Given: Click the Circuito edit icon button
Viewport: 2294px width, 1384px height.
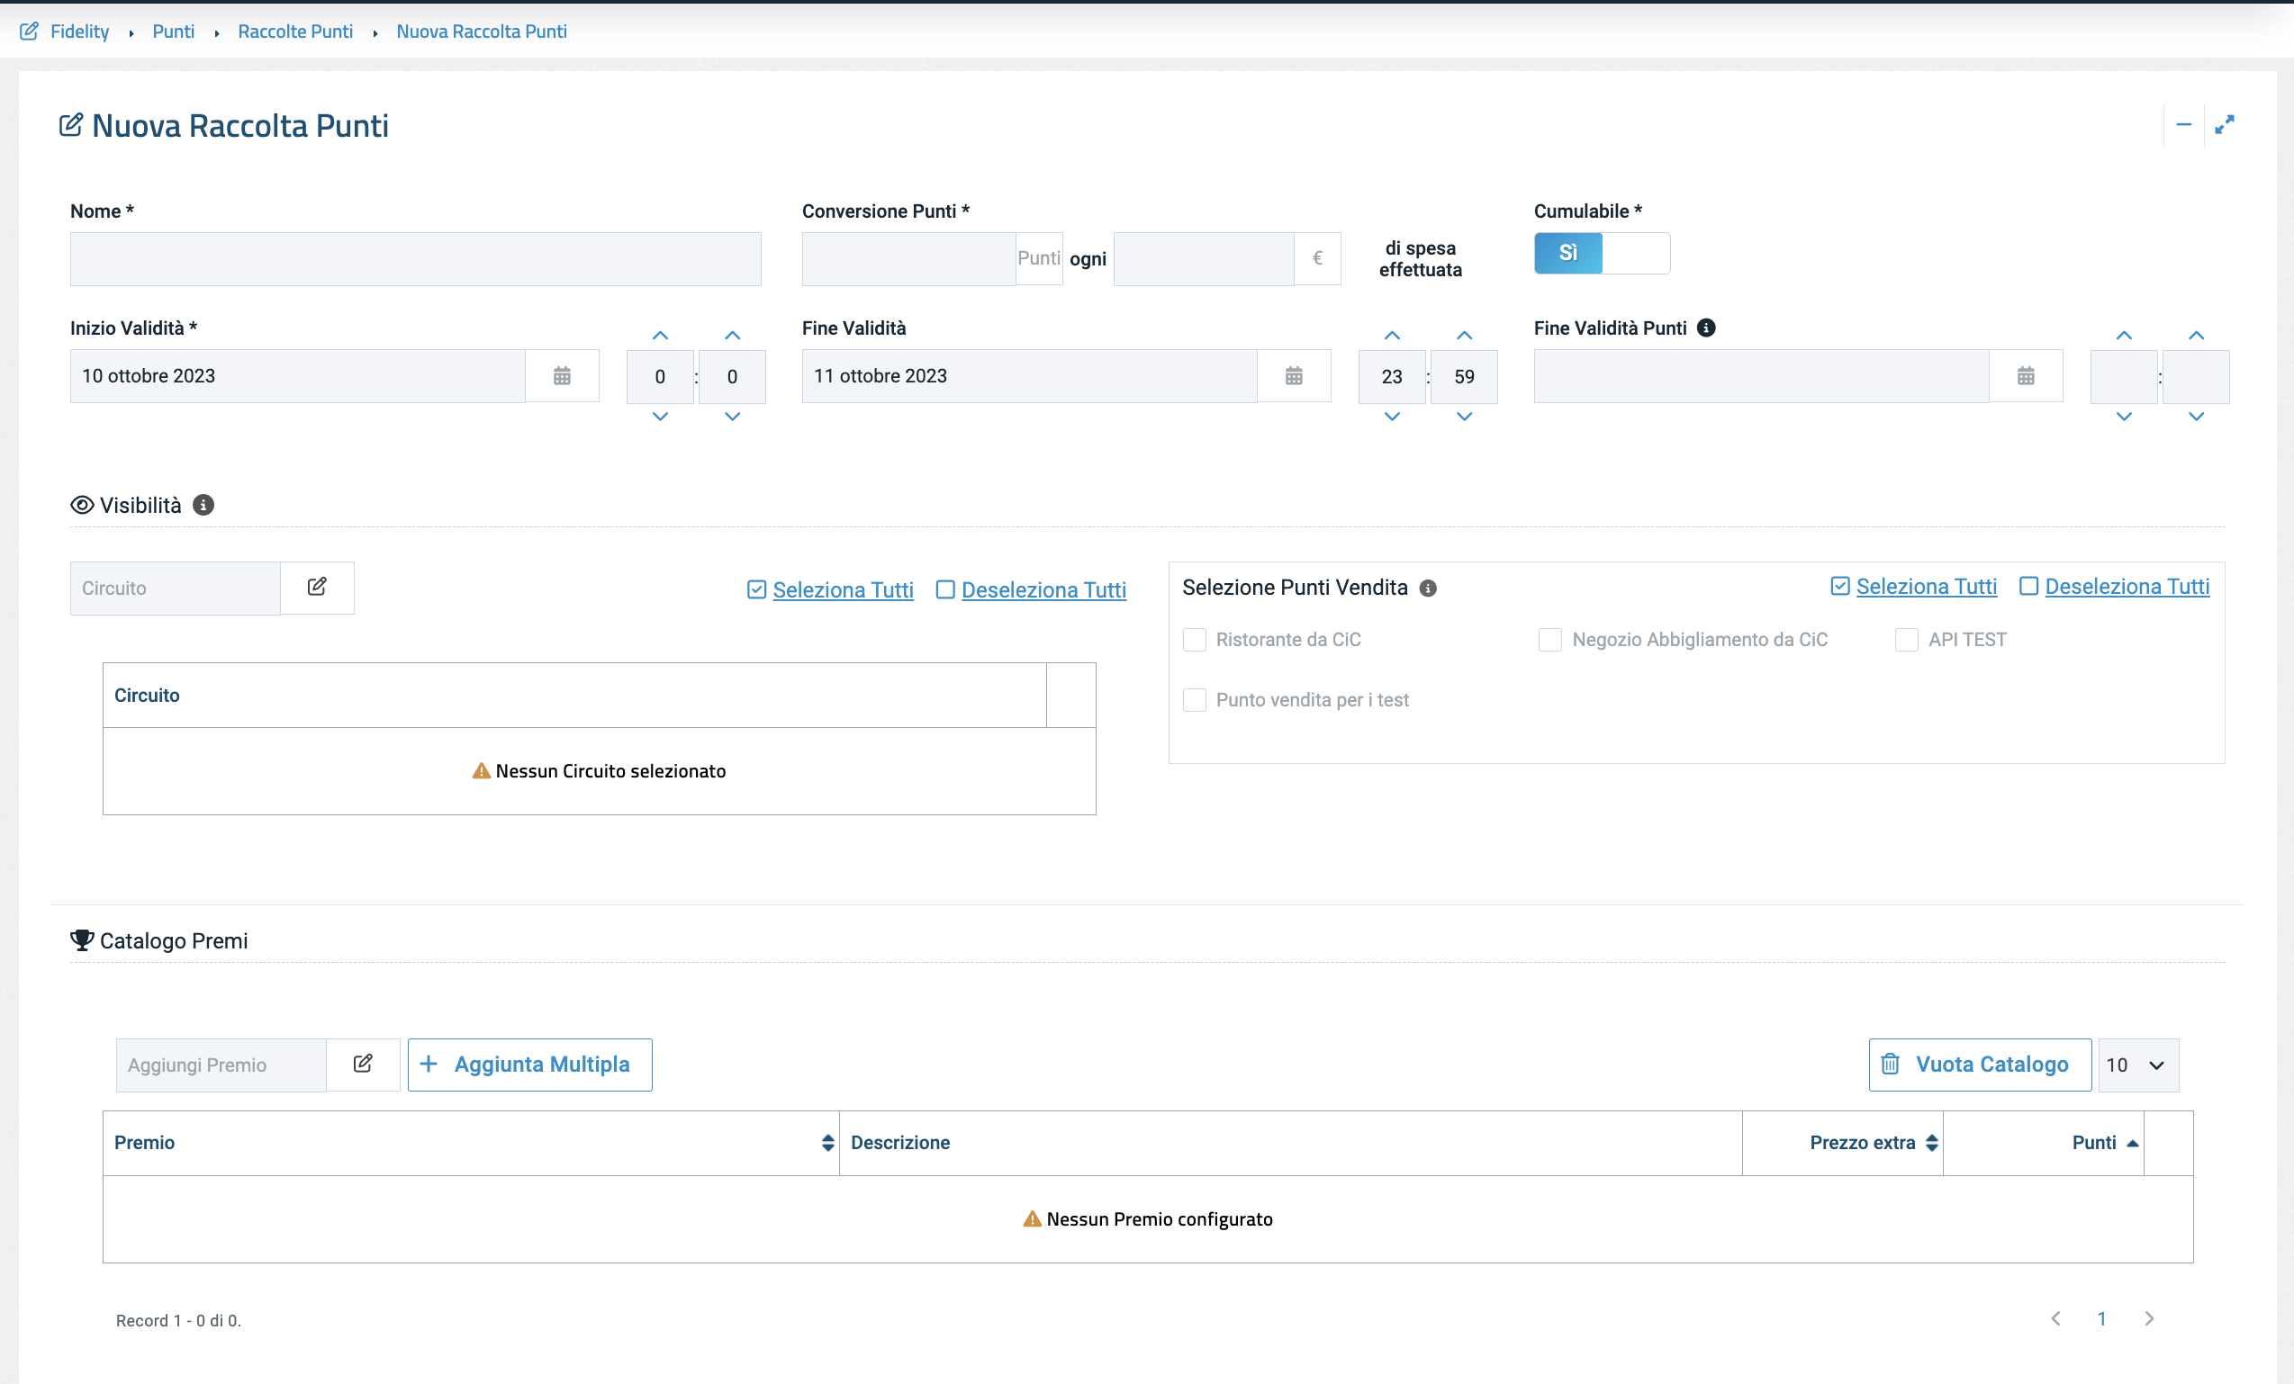Looking at the screenshot, I should pyautogui.click(x=317, y=588).
